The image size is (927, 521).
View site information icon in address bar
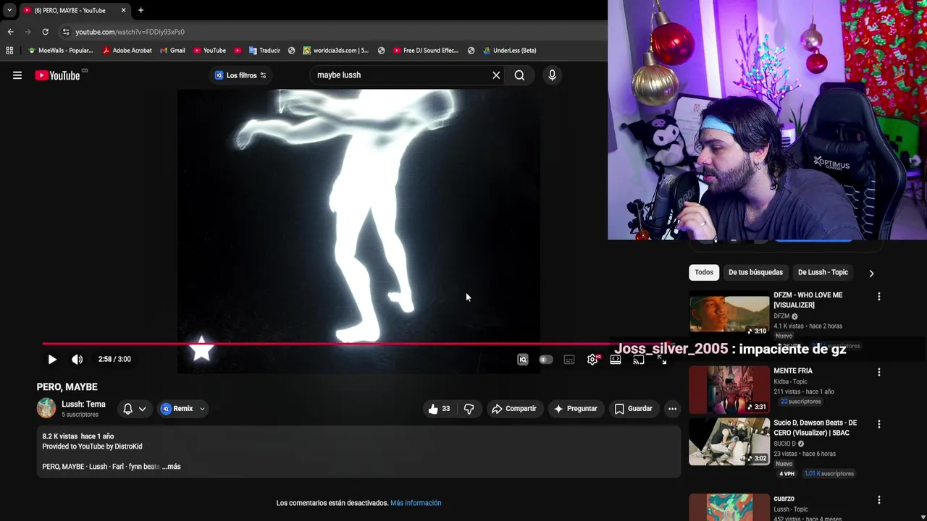click(x=66, y=32)
